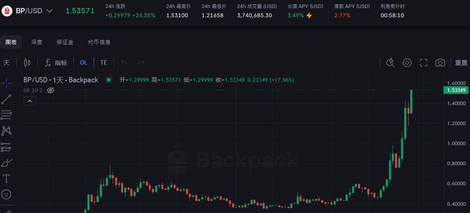Open the quick search lightning icon
This screenshot has height=213, width=470.
(390, 63)
